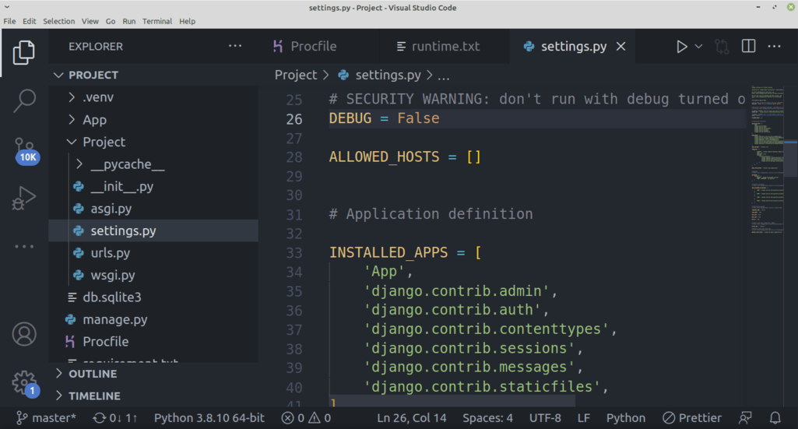The width and height of the screenshot is (798, 429).
Task: Open __init__.py in the explorer
Action: pos(153,186)
